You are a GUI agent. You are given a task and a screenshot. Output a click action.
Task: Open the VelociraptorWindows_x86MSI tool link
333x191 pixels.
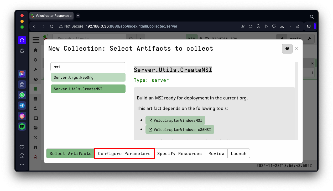180,130
